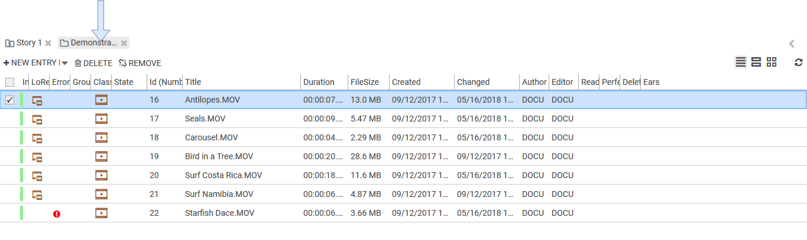Select the Bird in a Tree.MOV row
The width and height of the screenshot is (807, 240).
219,157
